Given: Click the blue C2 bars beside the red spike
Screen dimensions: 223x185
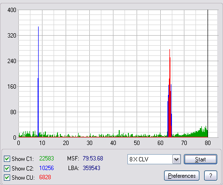Looking at the screenshot, I should click(171, 111).
